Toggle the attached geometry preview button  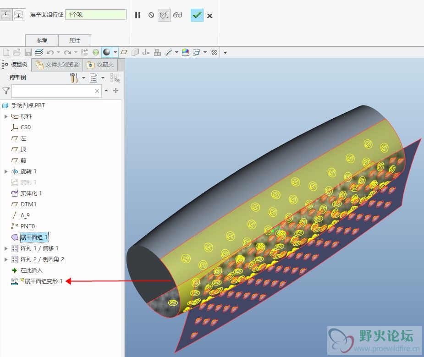pos(164,15)
